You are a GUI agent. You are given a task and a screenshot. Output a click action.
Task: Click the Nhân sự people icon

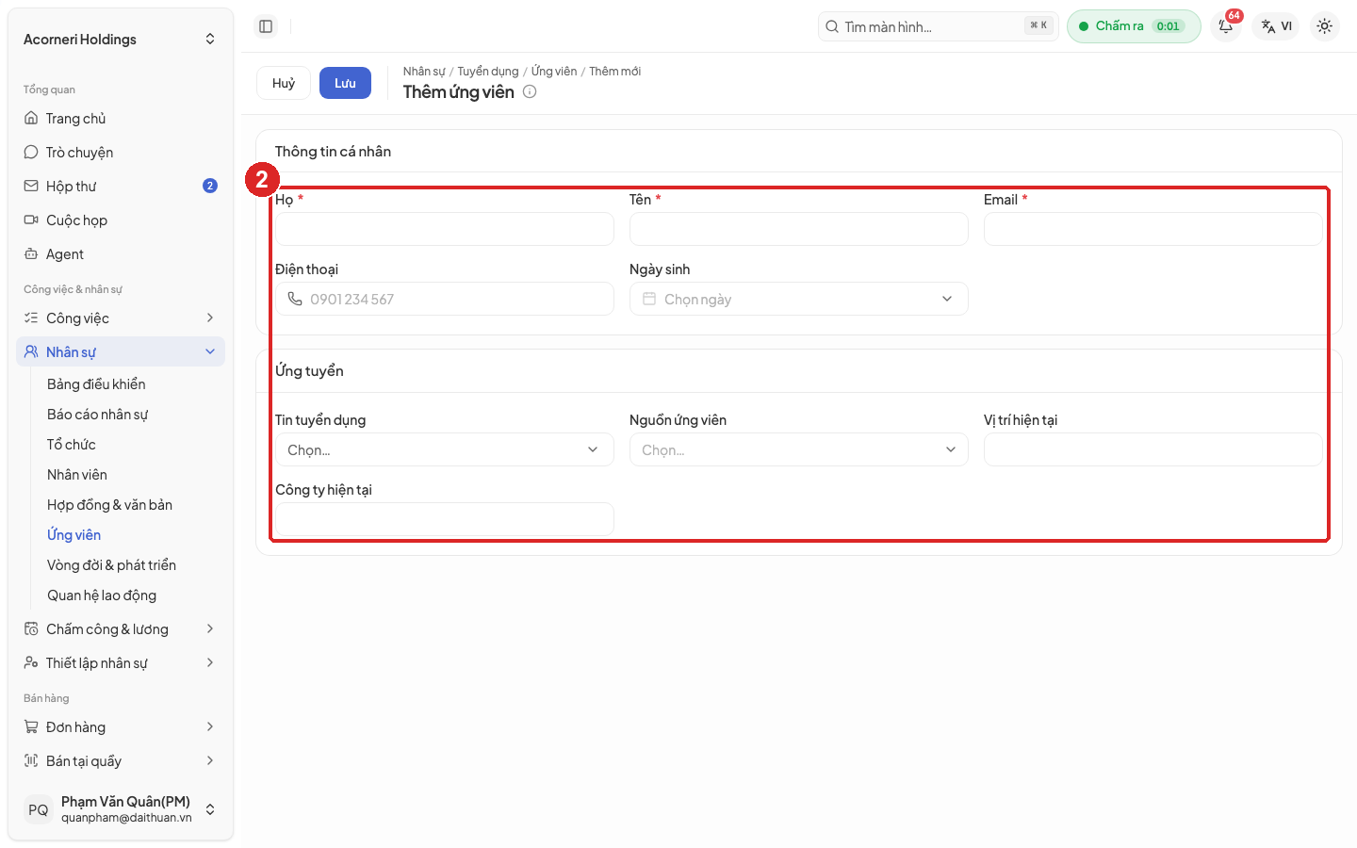click(x=31, y=351)
